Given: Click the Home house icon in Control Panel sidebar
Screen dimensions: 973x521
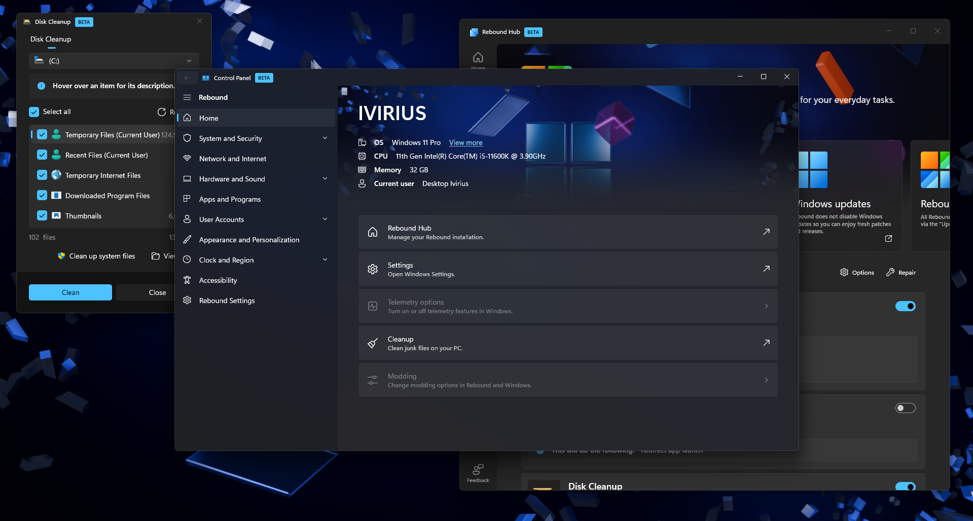Looking at the screenshot, I should pos(187,118).
